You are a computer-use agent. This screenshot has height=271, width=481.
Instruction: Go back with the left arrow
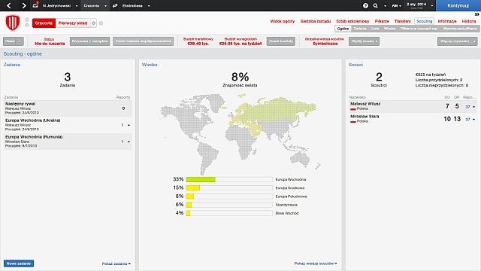coord(9,5)
